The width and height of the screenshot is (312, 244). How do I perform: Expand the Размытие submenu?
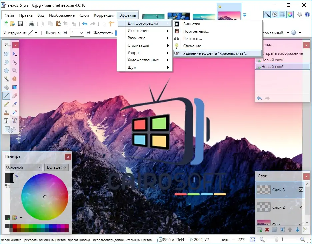[145, 38]
